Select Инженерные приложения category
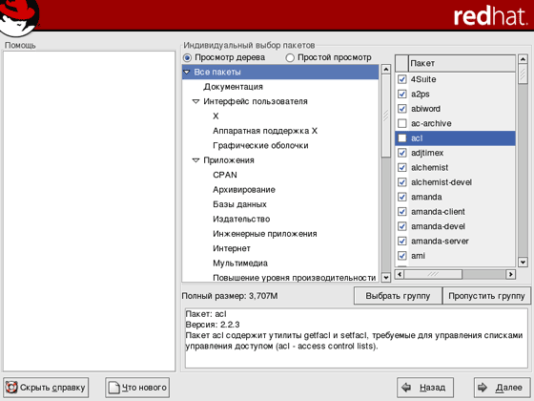 (265, 234)
